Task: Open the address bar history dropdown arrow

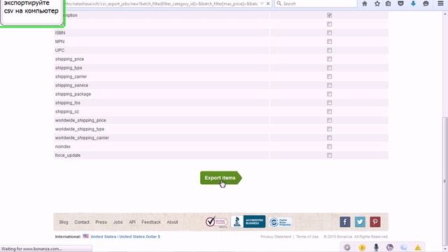Action: pyautogui.click(x=262, y=3)
